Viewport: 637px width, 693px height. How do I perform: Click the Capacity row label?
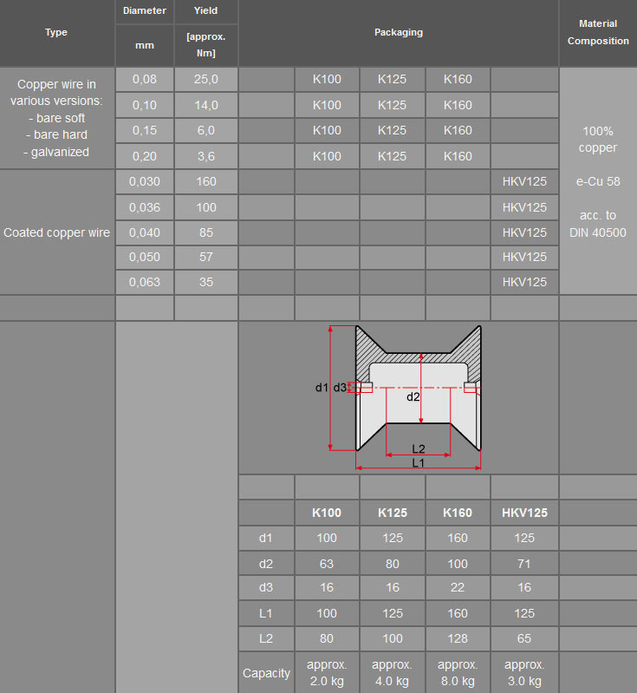[x=266, y=673]
